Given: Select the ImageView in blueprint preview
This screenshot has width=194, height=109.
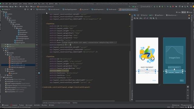Looking at the screenshot, I should pyautogui.click(x=174, y=55).
